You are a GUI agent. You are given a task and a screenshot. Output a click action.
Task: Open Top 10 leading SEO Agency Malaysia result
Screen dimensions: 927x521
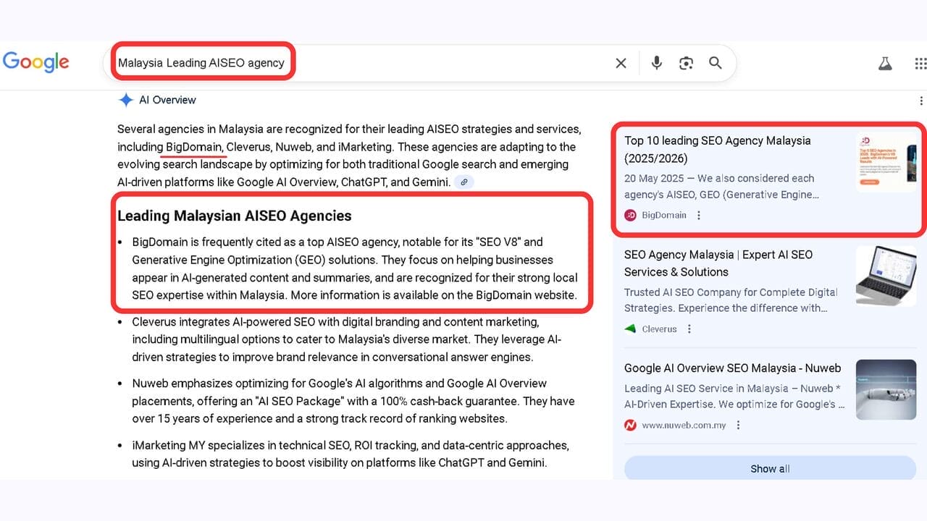point(717,149)
